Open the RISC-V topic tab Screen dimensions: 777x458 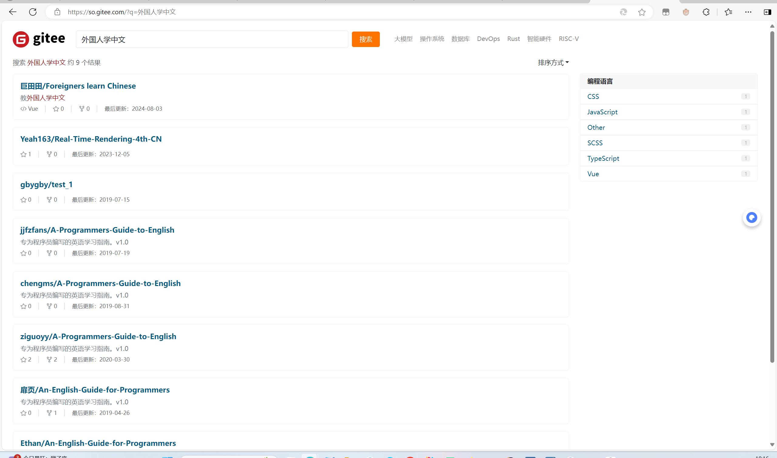coord(568,39)
